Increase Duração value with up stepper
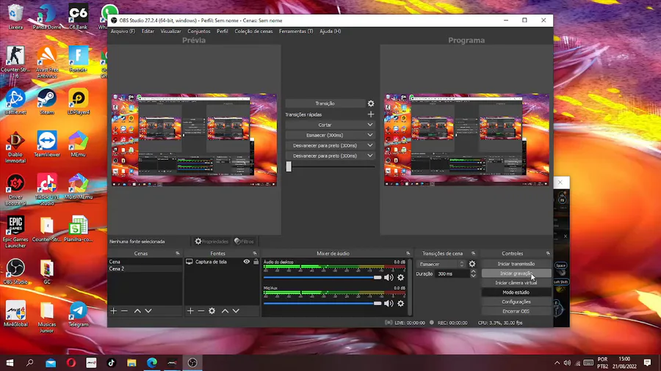 473,271
